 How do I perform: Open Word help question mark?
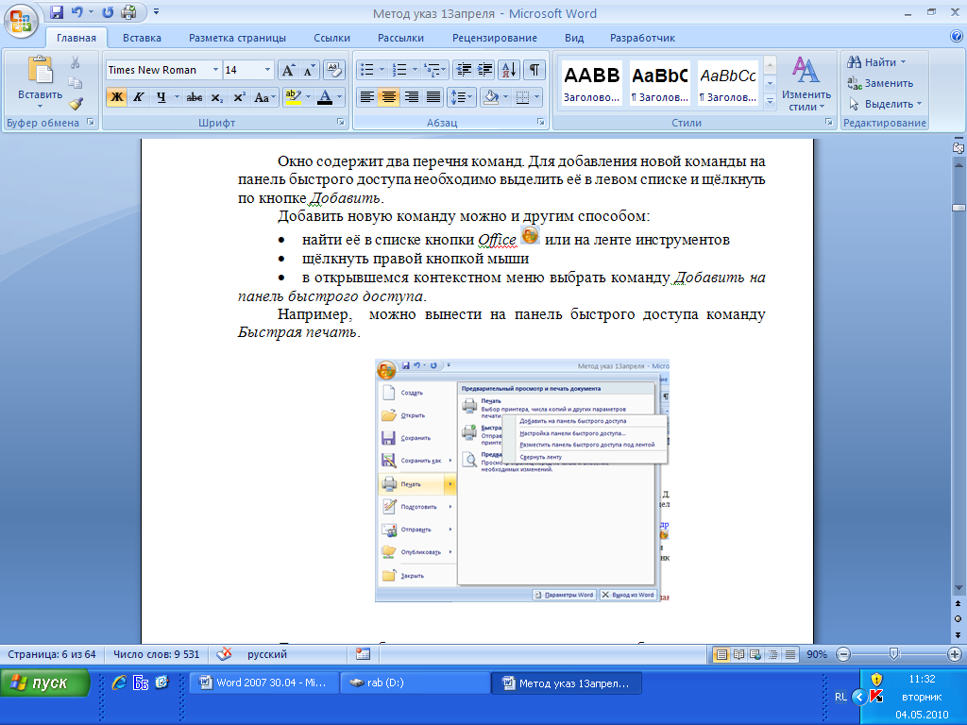coord(957,37)
